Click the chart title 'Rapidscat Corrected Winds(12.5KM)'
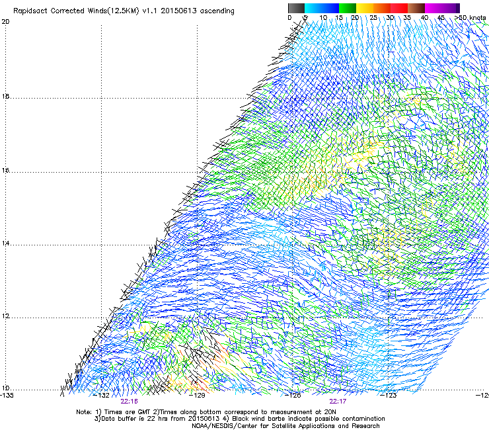This screenshot has height=430, width=489. click(x=76, y=11)
